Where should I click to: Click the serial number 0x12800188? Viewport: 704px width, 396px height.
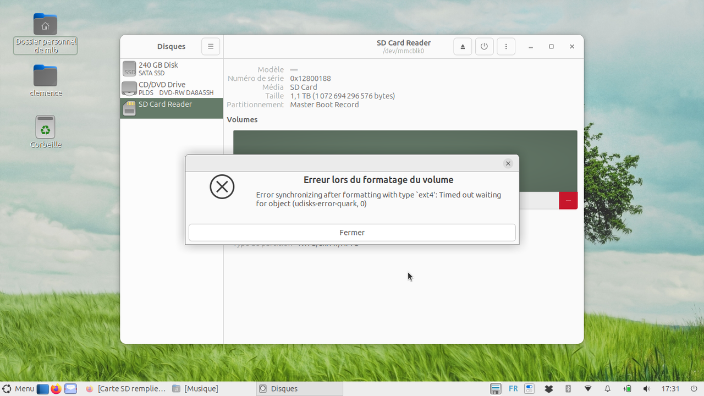[310, 78]
